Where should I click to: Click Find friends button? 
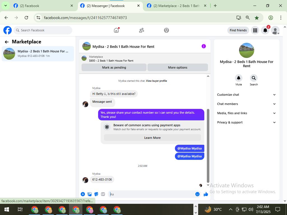click(x=238, y=30)
